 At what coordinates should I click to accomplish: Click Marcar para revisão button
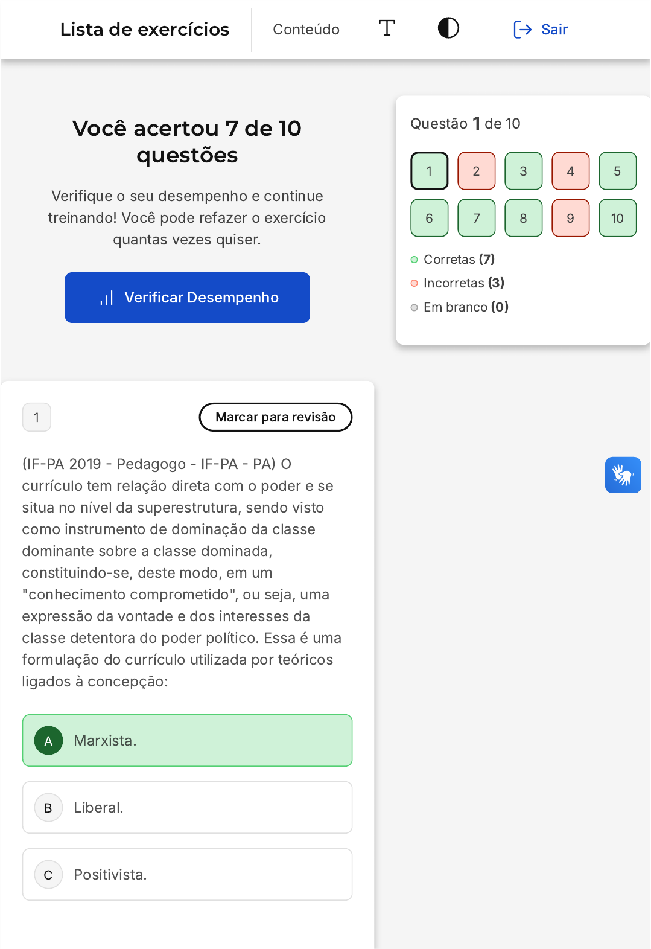coord(275,417)
